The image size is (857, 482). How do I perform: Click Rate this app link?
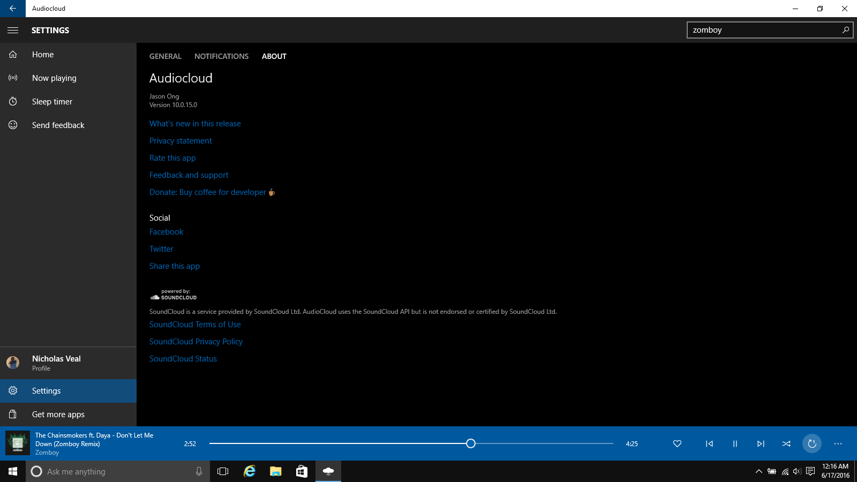[172, 158]
